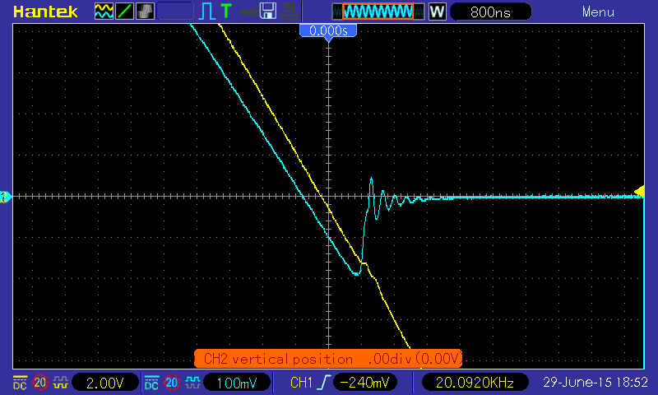This screenshot has height=395, width=658.
Task: Open the Menu button
Action: pos(598,12)
